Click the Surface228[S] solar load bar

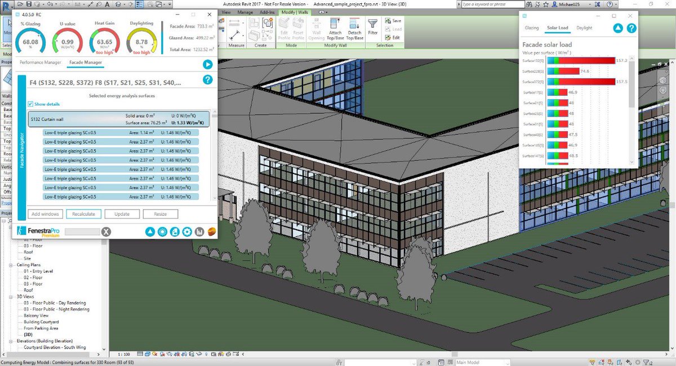(x=563, y=72)
